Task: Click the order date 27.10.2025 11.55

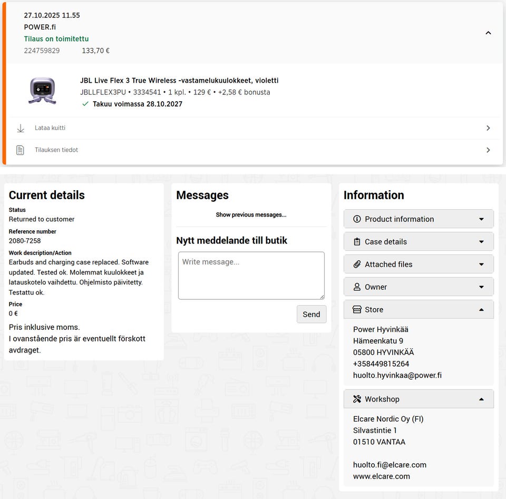Action: tap(52, 15)
